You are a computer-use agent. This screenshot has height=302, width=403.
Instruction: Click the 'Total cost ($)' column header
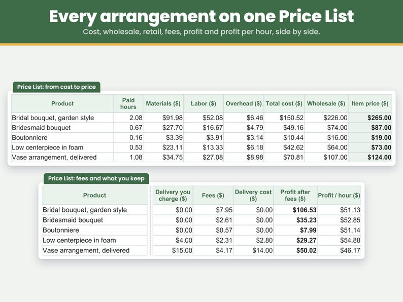(x=284, y=103)
